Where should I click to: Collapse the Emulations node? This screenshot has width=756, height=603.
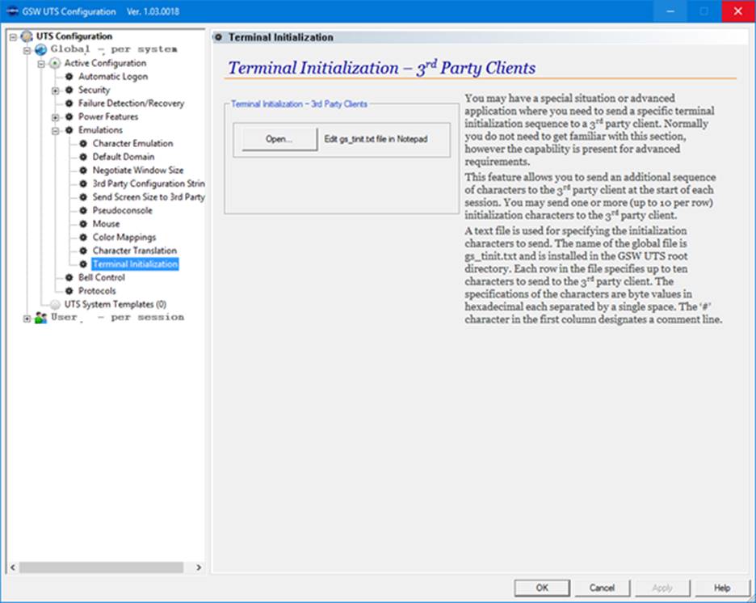55,131
